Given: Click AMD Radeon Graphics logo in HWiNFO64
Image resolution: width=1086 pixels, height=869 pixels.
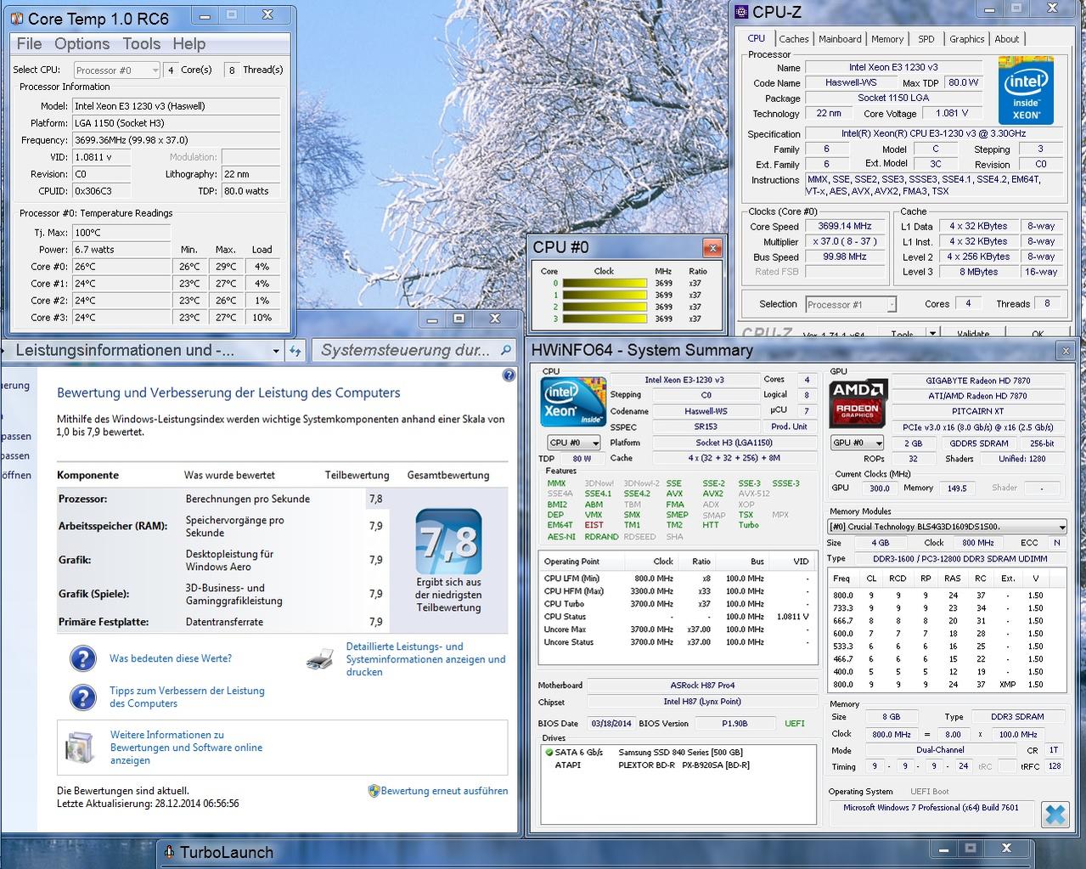Looking at the screenshot, I should coord(858,403).
